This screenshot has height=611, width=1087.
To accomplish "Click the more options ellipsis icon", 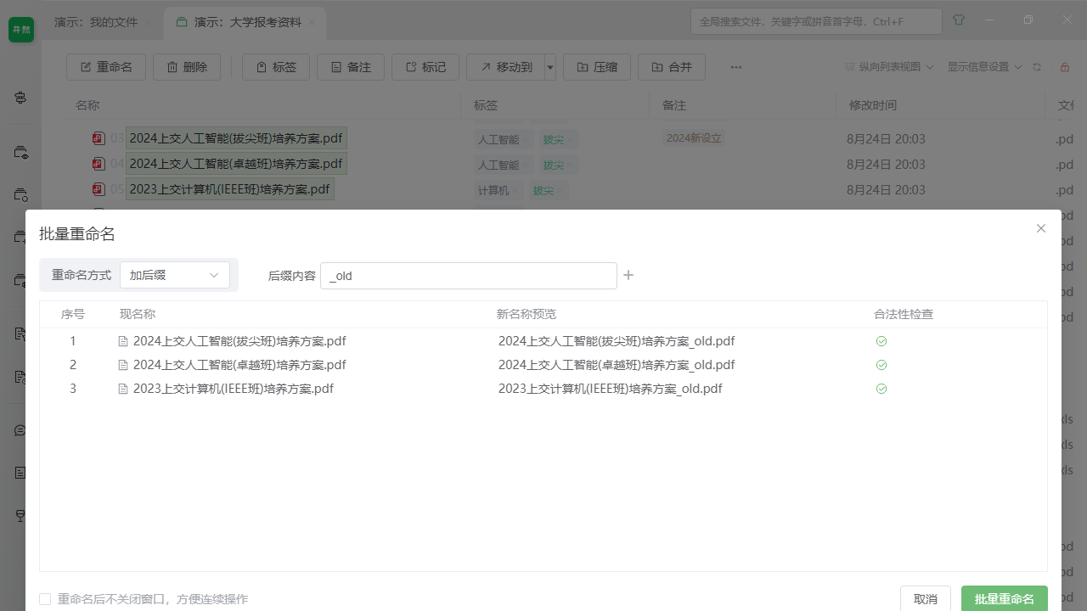I will [735, 67].
